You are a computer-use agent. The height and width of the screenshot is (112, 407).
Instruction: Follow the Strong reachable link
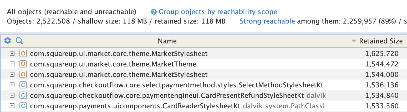[x=267, y=21]
